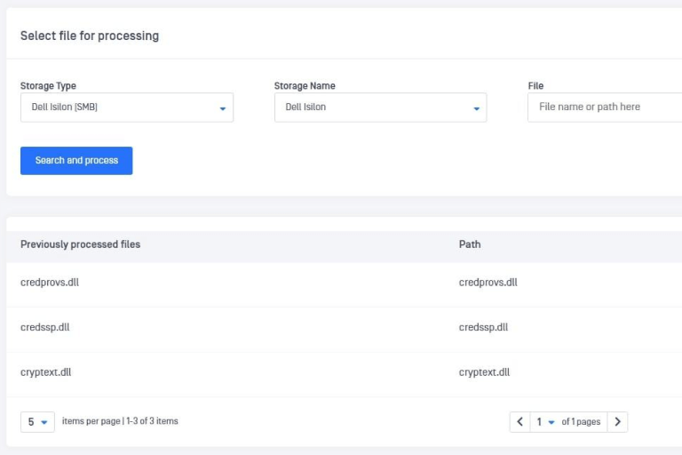Click the credprovs.dll entry under Path
Screen dimensions: 682x455
coord(488,283)
